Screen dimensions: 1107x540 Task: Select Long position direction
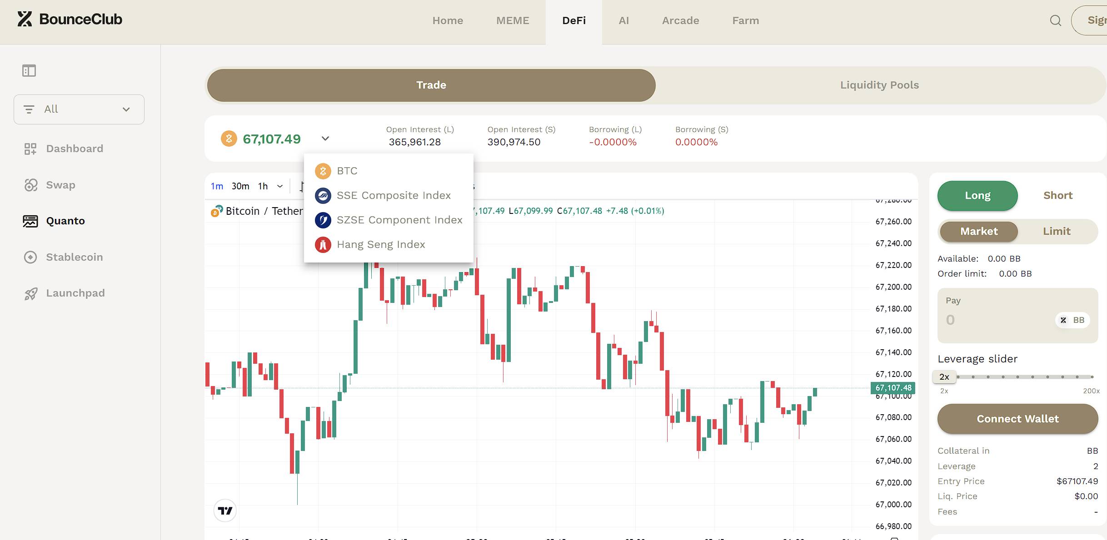(x=977, y=195)
